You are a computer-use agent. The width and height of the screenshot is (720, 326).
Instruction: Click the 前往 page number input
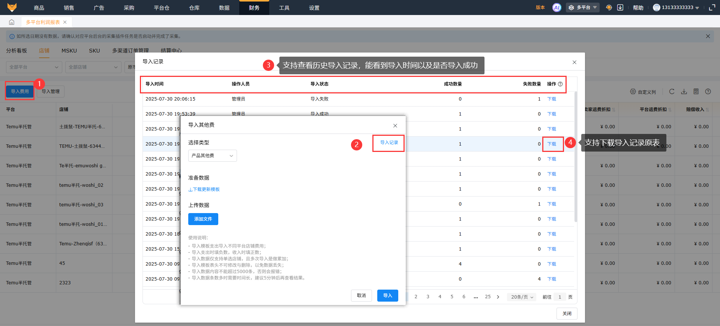(x=560, y=297)
